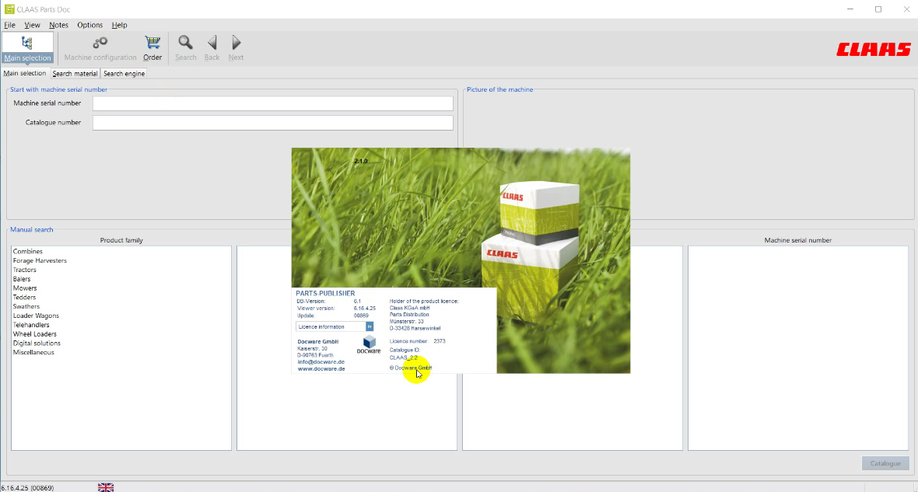Click the UK flag language icon

tap(106, 487)
